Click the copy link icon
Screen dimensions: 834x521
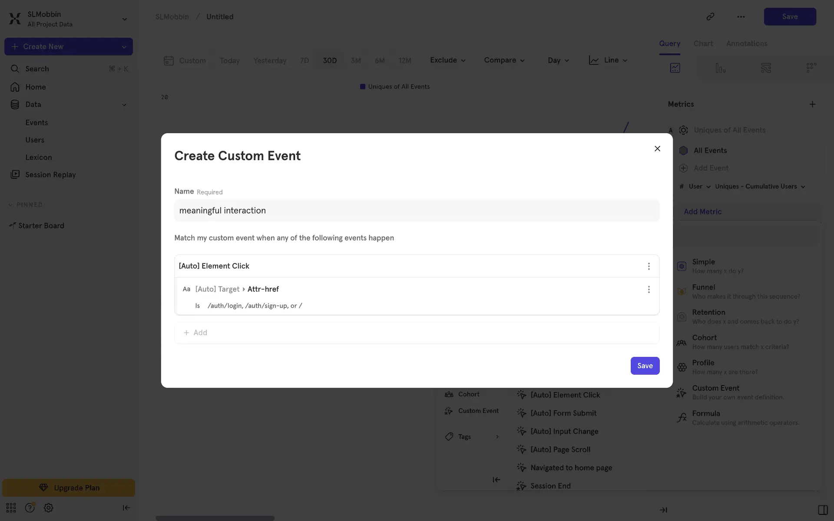(x=710, y=16)
